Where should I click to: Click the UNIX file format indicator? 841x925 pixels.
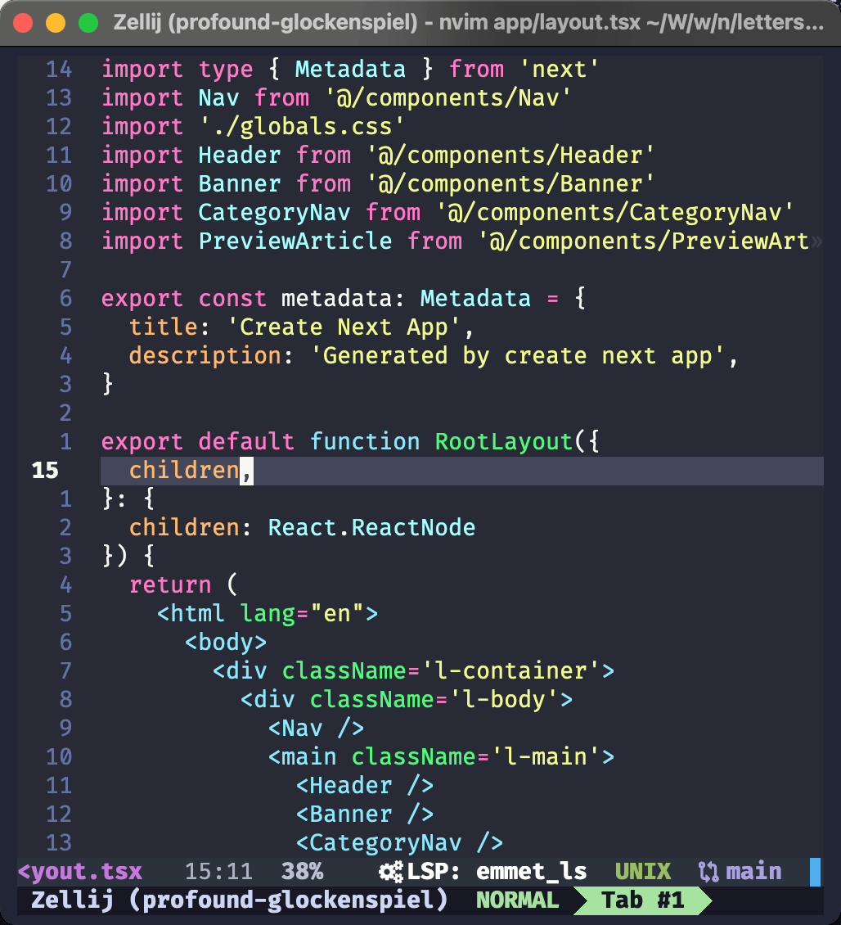642,872
